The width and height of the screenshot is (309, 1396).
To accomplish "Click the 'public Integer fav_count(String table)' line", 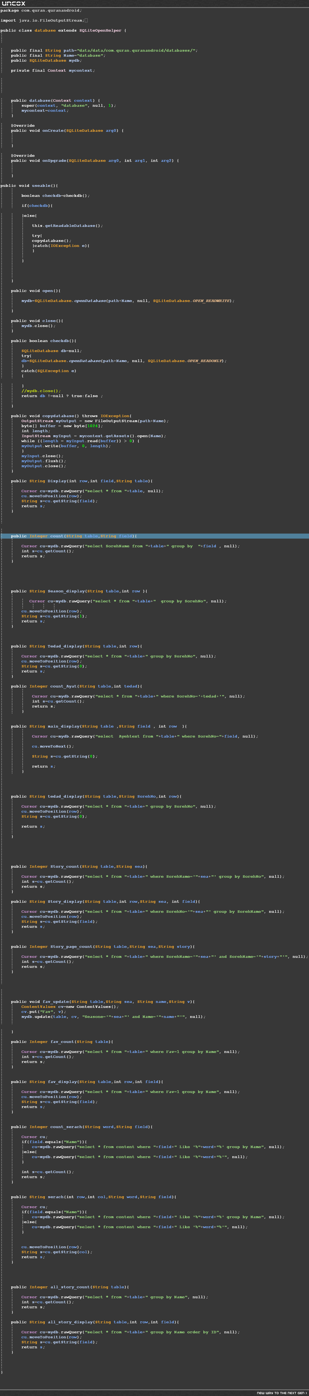I will (62, 1042).
